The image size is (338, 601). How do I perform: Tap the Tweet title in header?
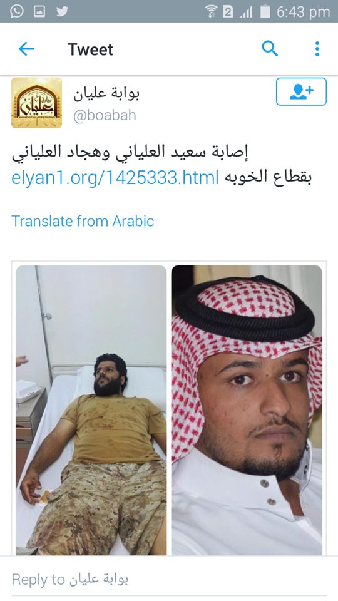90,49
